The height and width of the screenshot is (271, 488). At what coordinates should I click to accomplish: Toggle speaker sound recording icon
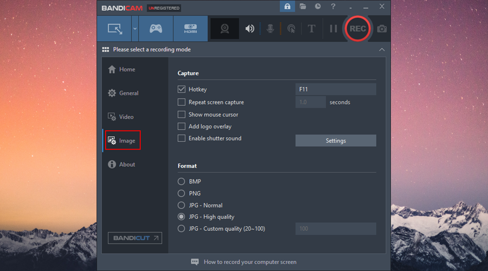249,29
